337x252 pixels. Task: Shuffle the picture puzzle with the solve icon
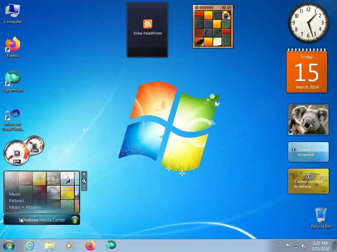[x=229, y=8]
